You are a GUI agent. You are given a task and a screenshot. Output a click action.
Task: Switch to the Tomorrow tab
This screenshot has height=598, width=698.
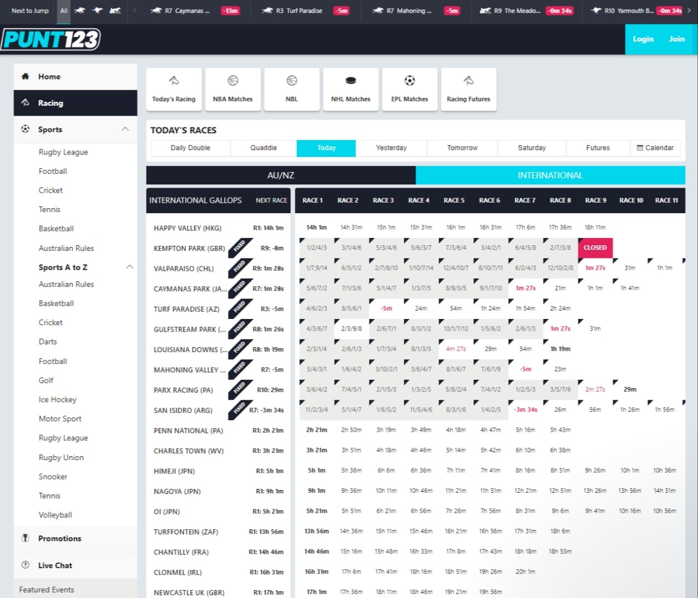point(462,148)
